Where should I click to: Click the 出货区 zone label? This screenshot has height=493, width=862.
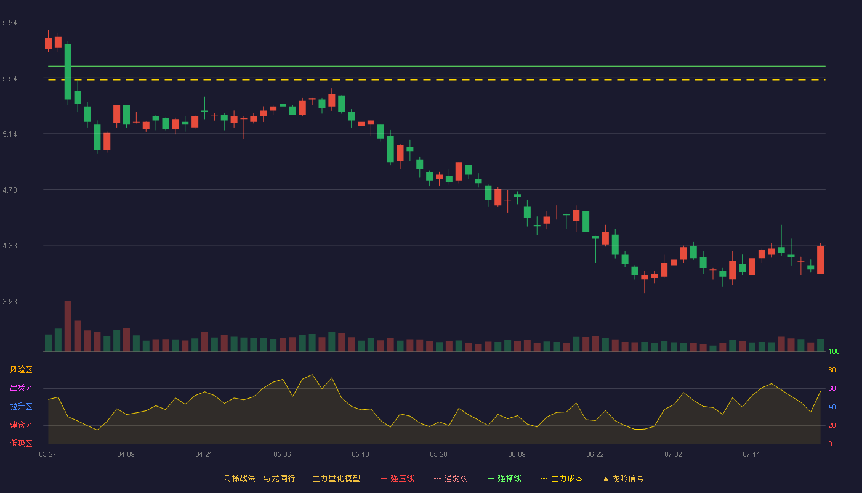pos(22,388)
